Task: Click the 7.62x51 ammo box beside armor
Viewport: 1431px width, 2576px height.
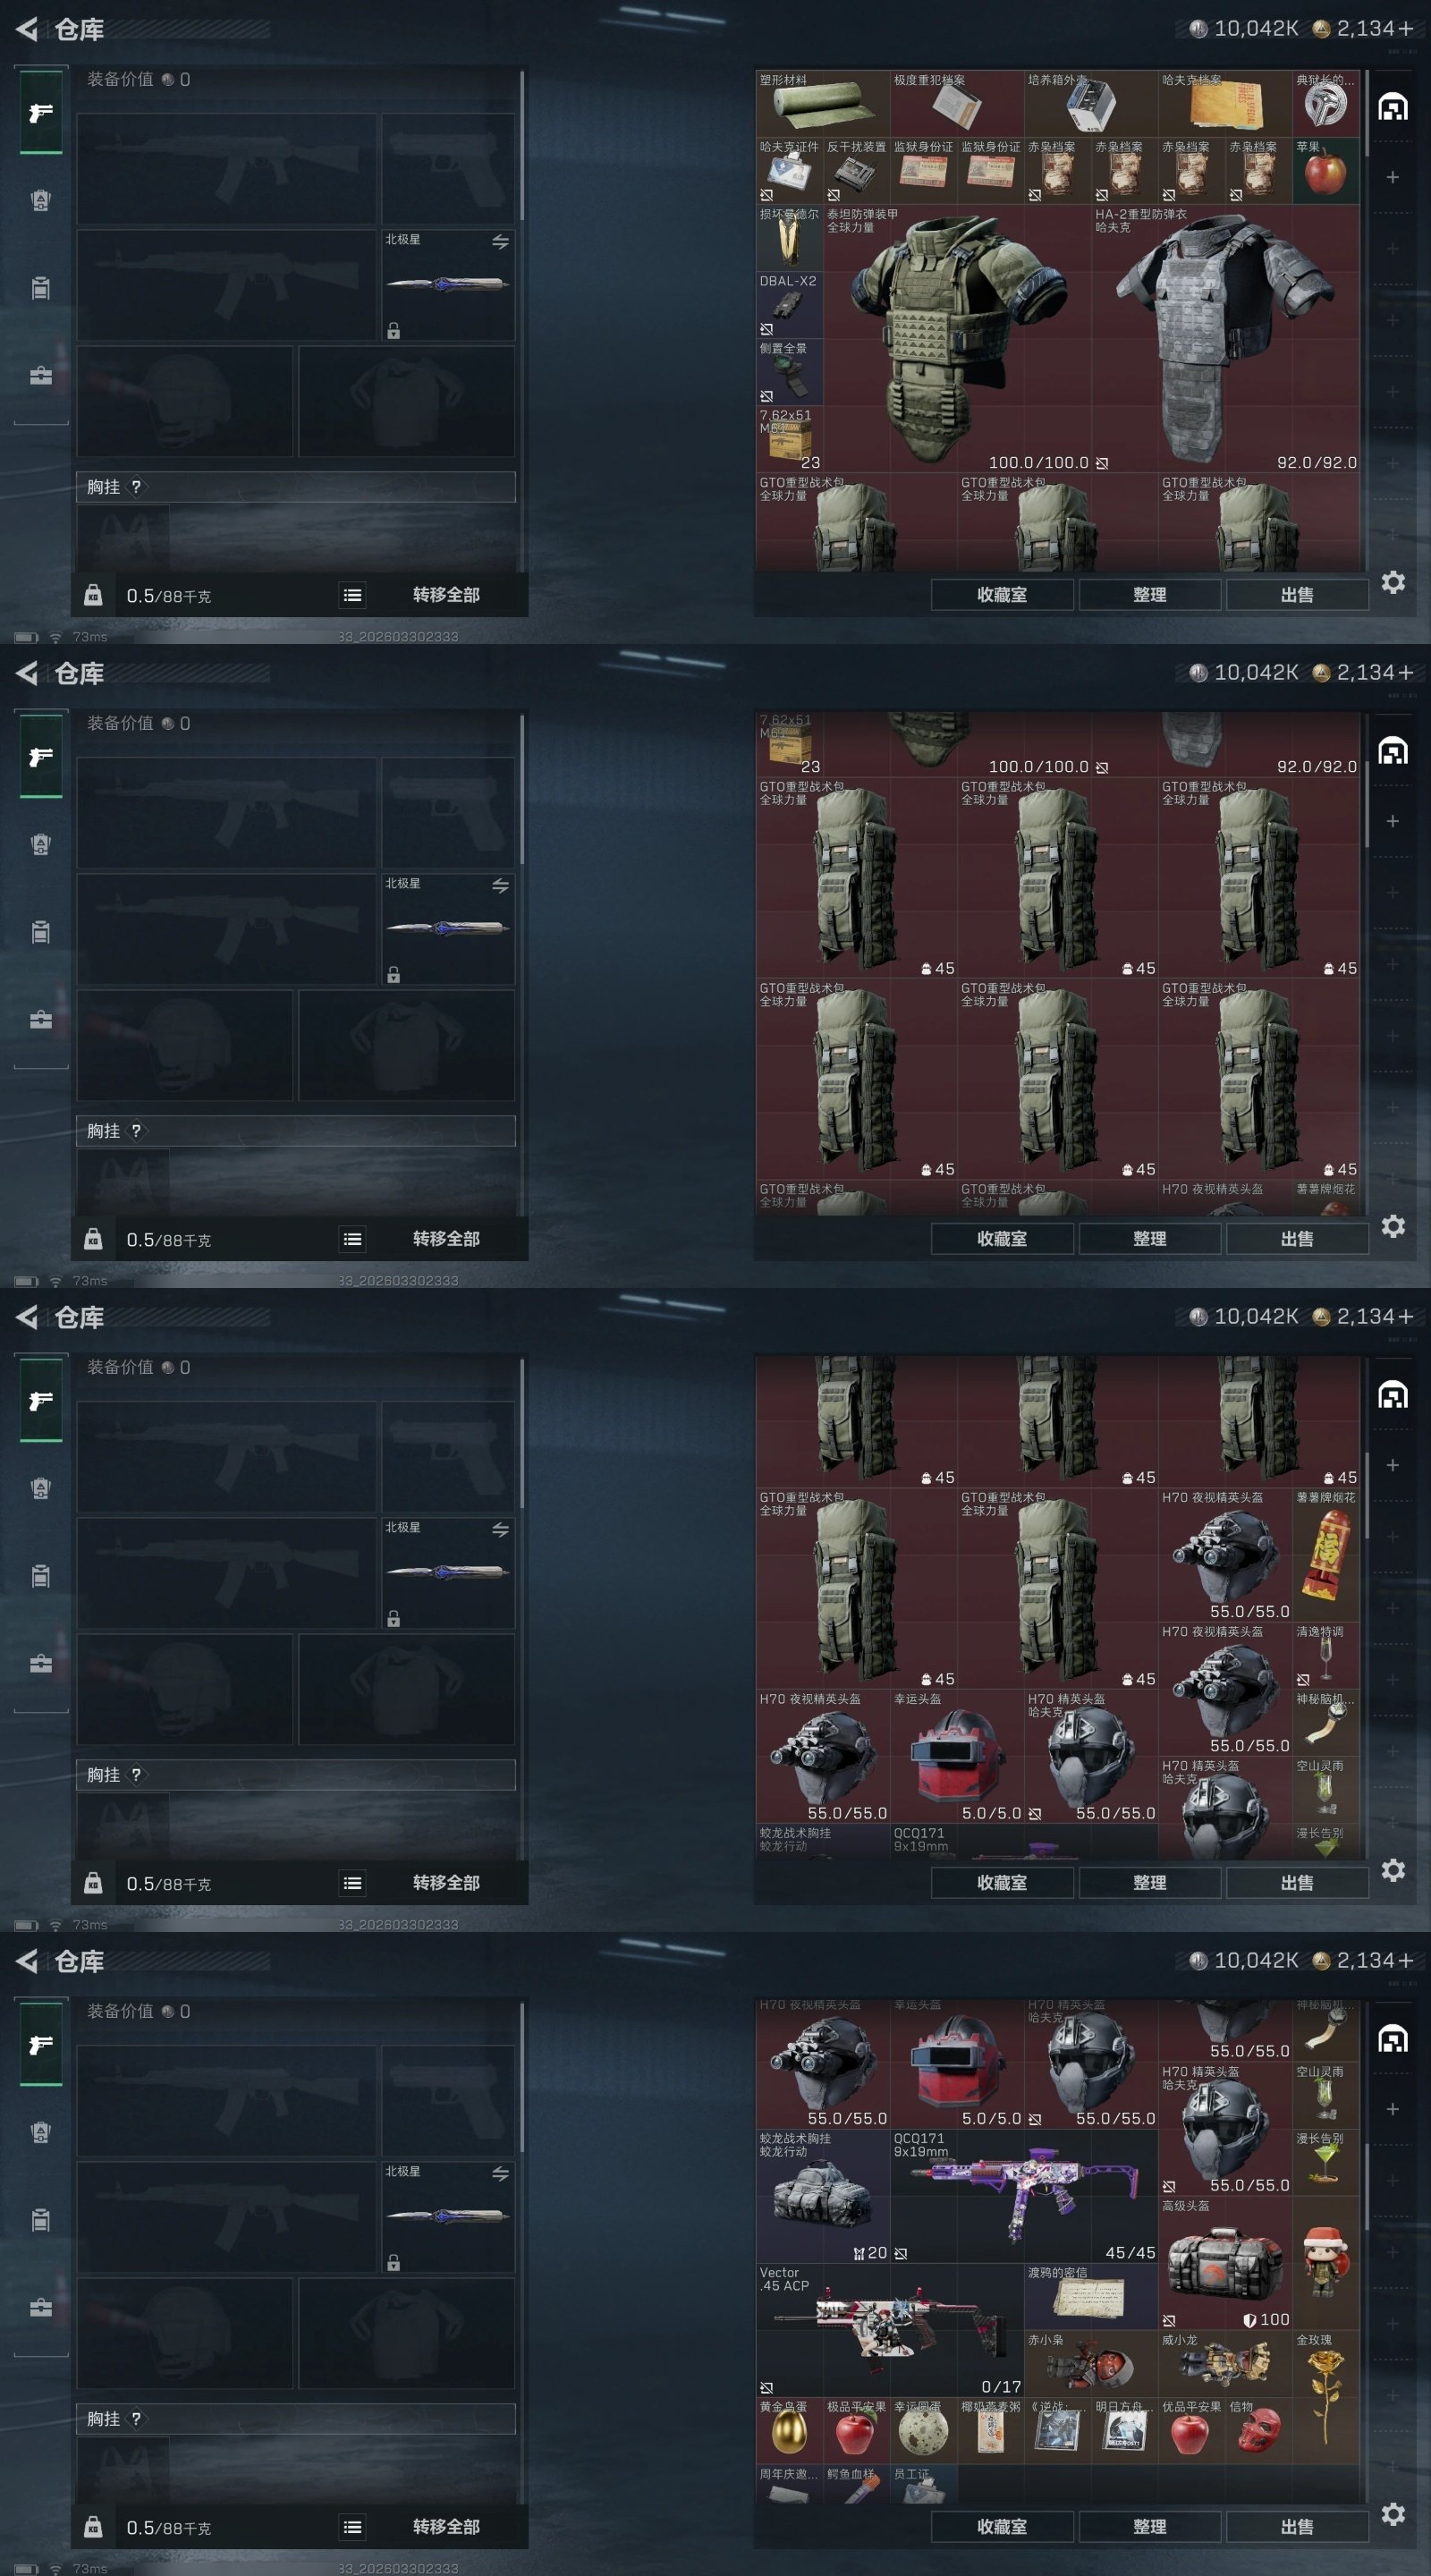Action: 789,439
